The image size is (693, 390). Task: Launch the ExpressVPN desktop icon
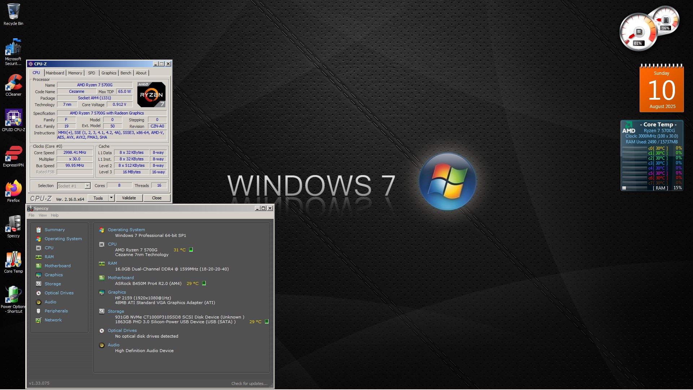[13, 154]
